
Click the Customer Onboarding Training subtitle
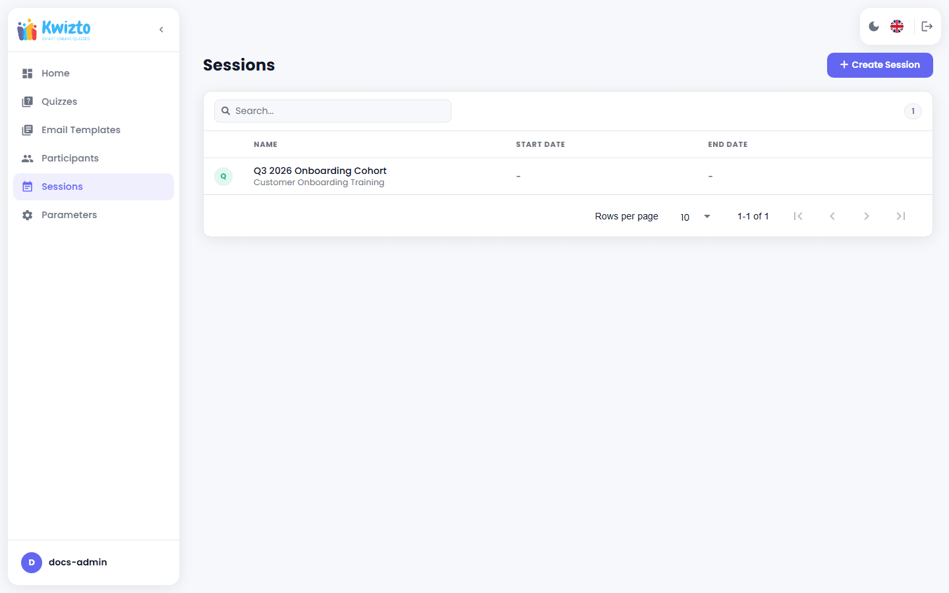[319, 183]
